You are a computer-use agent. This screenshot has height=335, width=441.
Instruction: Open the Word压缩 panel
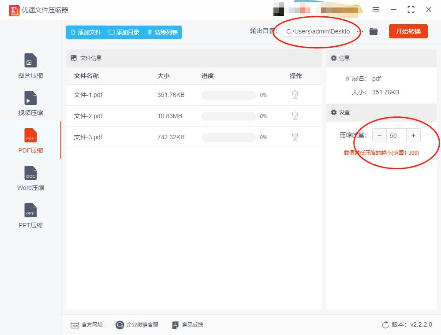coord(30,178)
